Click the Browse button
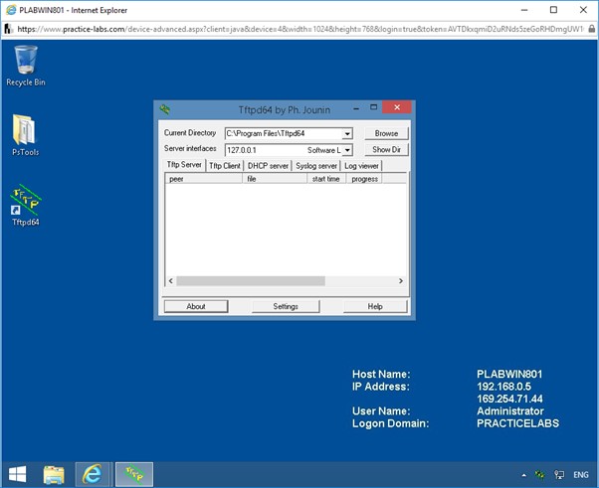 point(386,133)
